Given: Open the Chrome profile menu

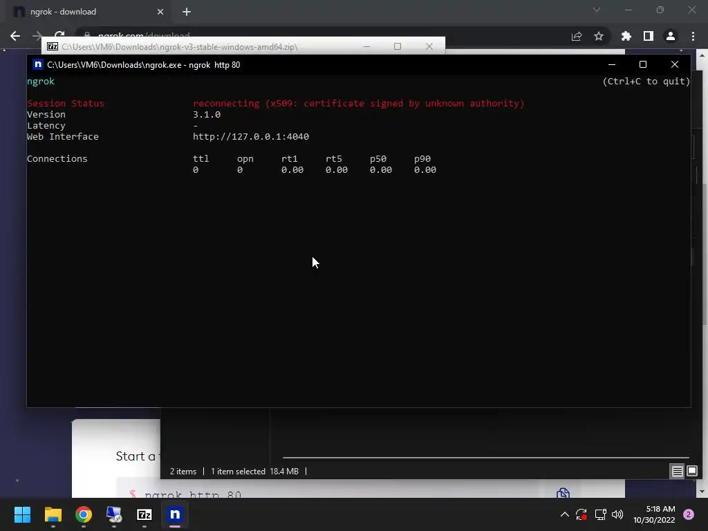Looking at the screenshot, I should 671,36.
